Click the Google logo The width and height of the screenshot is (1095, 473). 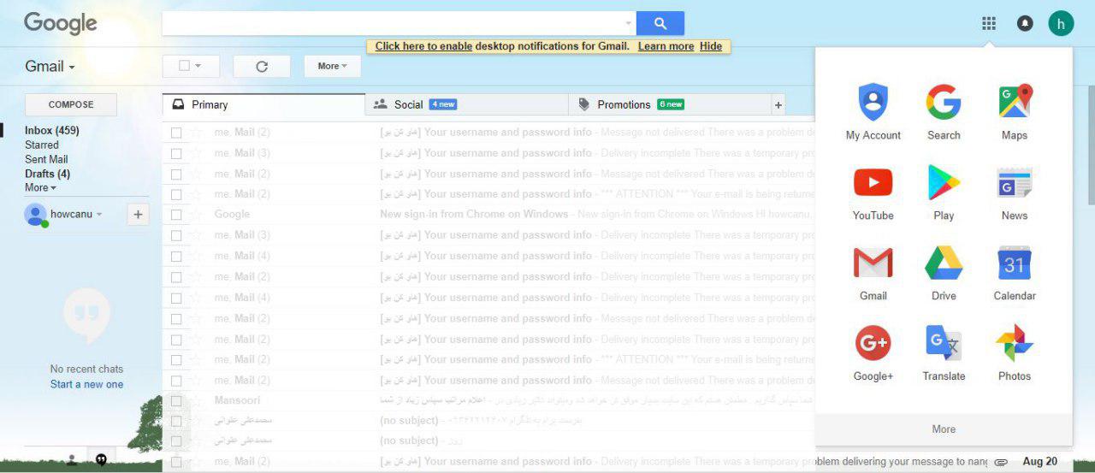[60, 23]
